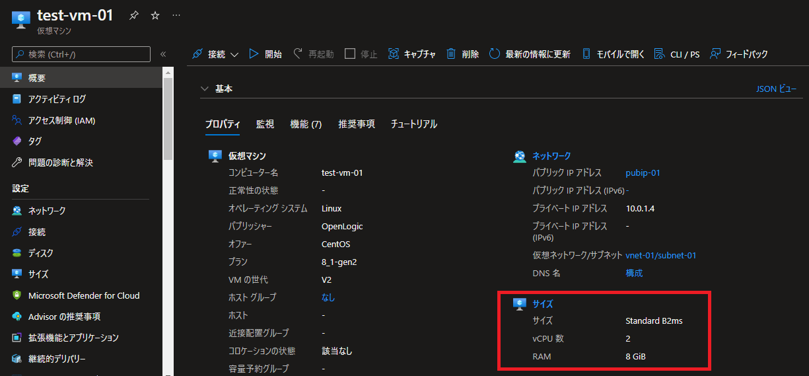This screenshot has width=809, height=376.
Task: Click the サイズ heading link in properties
Action: click(543, 304)
